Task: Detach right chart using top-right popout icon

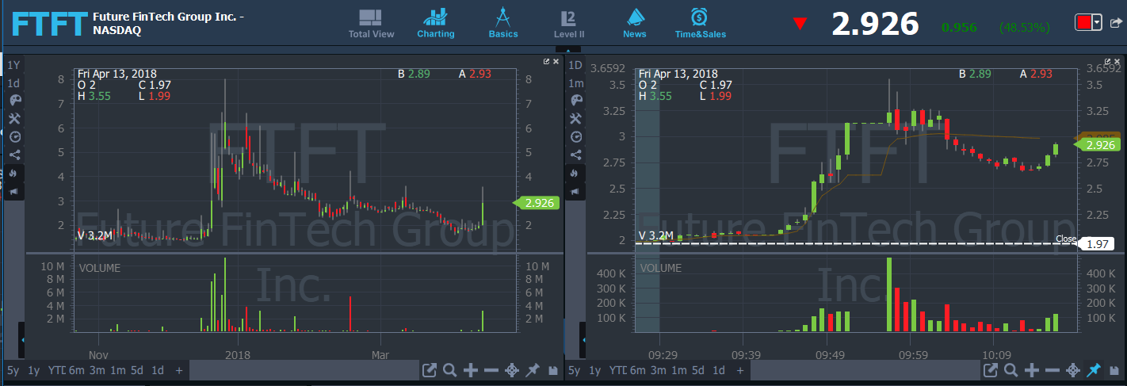Action: (1108, 61)
